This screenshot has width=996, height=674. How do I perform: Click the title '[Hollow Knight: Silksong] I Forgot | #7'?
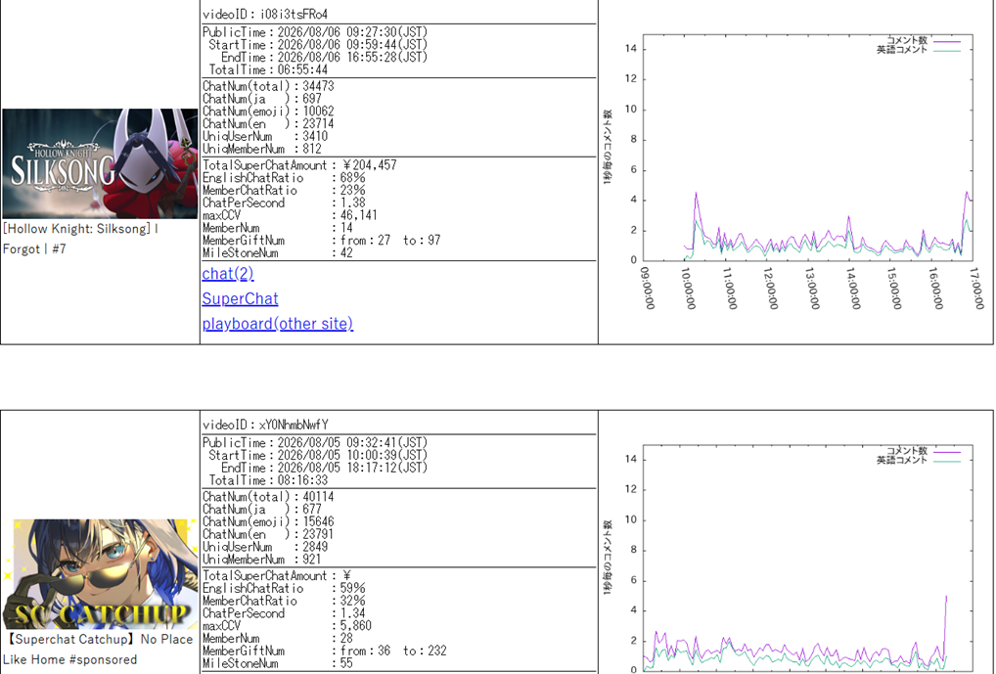(80, 239)
